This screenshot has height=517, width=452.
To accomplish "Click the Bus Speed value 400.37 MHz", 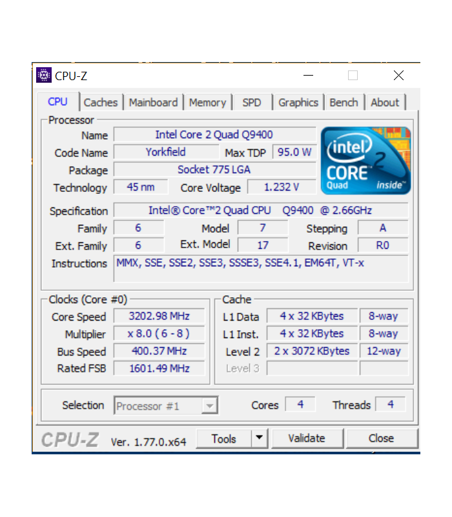I will click(159, 351).
